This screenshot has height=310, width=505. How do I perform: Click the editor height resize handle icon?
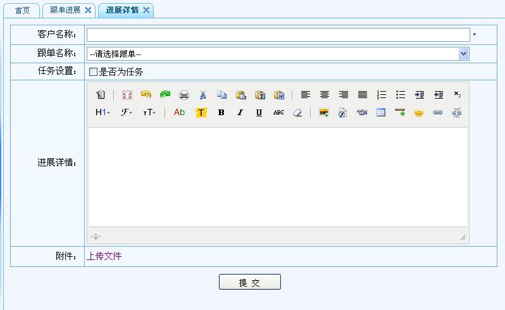(x=96, y=237)
